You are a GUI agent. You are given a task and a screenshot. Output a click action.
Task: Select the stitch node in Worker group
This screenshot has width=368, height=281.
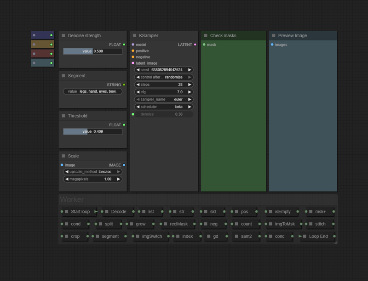[x=320, y=224]
